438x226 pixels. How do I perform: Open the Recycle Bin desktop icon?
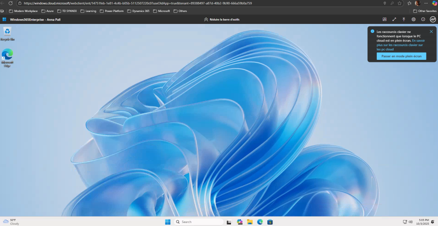(x=7, y=32)
